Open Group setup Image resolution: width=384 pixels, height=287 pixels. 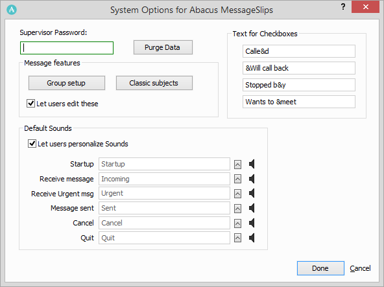(67, 83)
